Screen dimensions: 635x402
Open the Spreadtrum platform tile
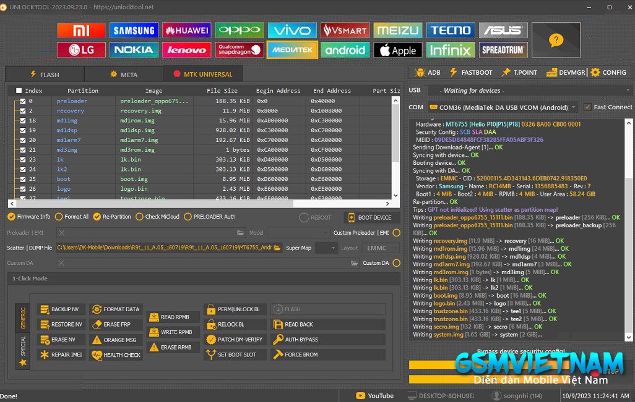503,50
